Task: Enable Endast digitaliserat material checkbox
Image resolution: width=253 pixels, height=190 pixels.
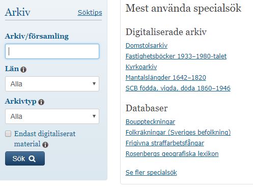Action: [8, 134]
